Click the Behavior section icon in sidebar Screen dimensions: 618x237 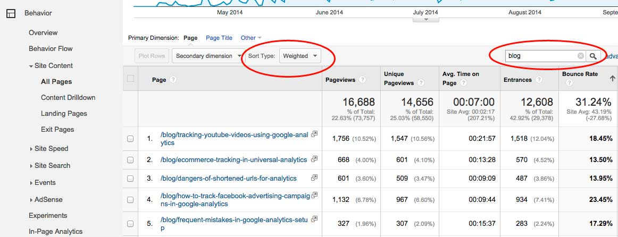click(11, 13)
